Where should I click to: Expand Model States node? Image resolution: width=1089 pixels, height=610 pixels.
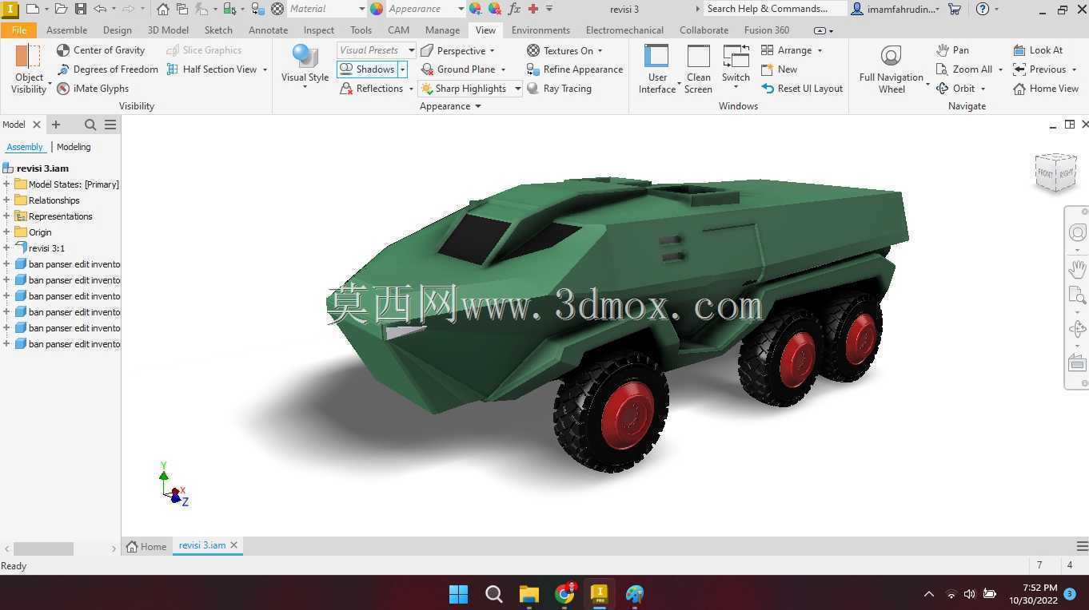(6, 184)
